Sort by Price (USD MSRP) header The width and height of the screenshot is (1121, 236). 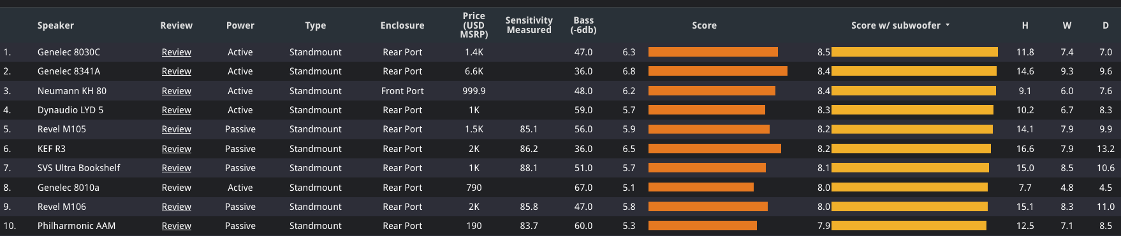(x=474, y=25)
